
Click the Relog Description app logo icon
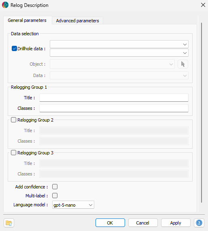[x=5, y=5]
